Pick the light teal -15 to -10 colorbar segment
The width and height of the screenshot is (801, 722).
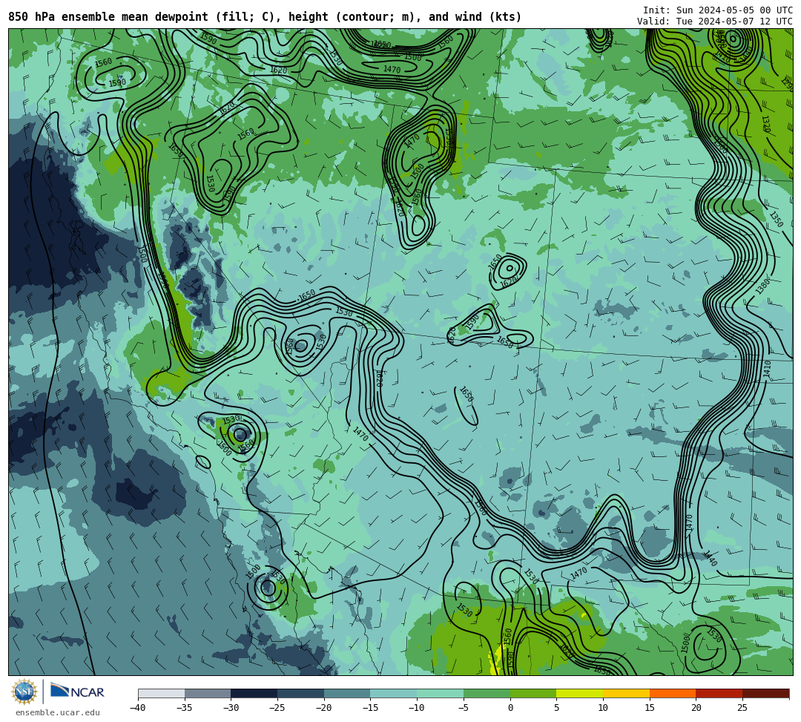tap(394, 693)
